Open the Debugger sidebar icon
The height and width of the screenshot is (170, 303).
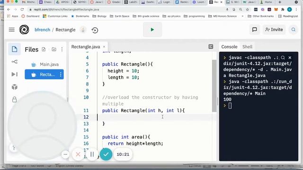coord(15,74)
